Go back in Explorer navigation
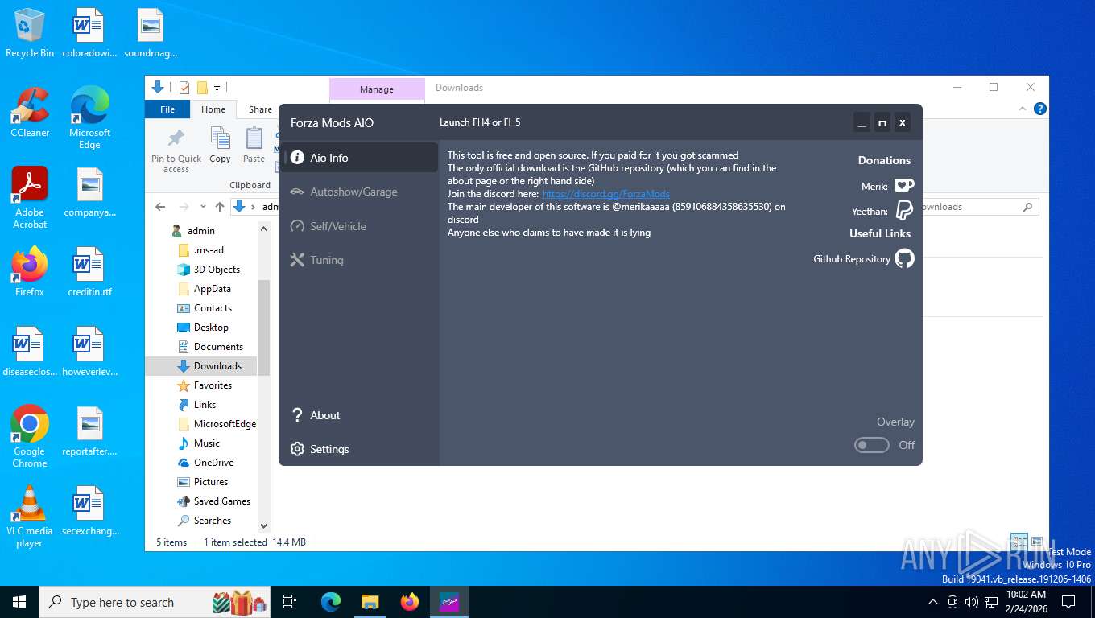The image size is (1095, 618). (160, 207)
